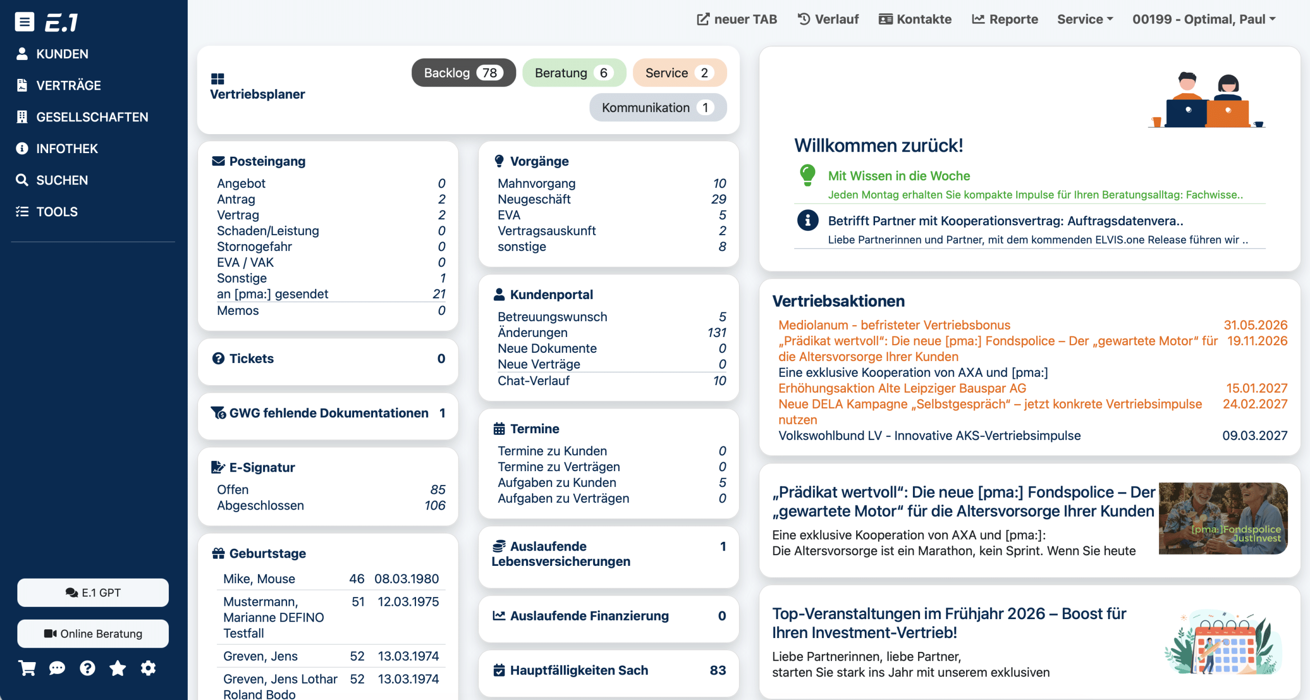Open the 00199 - Optimal, Paul user dropdown

[x=1204, y=19]
